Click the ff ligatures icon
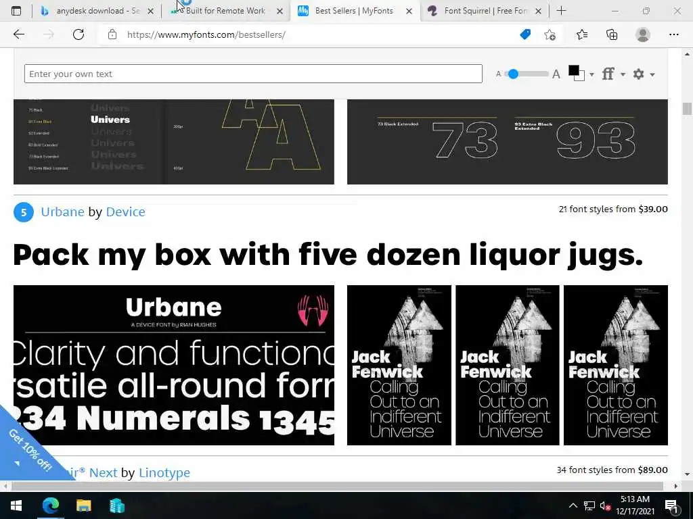Screen dimensions: 693x519 click(x=608, y=74)
